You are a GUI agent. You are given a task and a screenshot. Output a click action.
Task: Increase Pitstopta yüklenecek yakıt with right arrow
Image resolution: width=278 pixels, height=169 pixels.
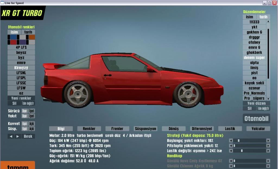coord(268,146)
